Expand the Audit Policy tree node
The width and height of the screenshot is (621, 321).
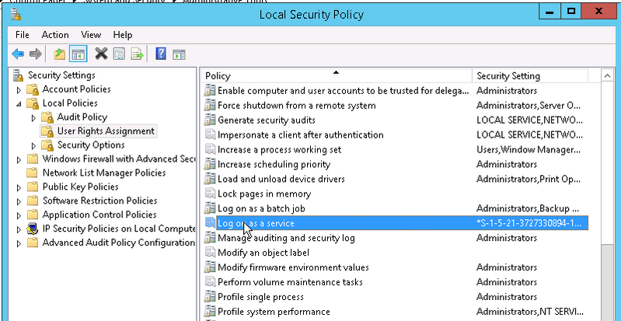pos(33,117)
